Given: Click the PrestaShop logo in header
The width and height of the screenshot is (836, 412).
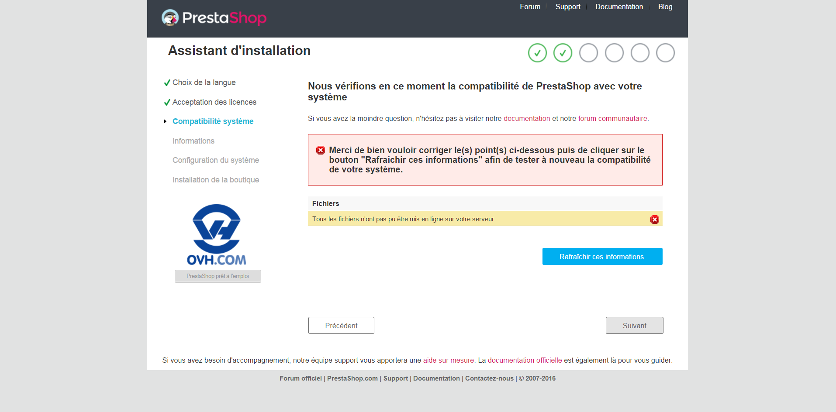Looking at the screenshot, I should [x=214, y=18].
